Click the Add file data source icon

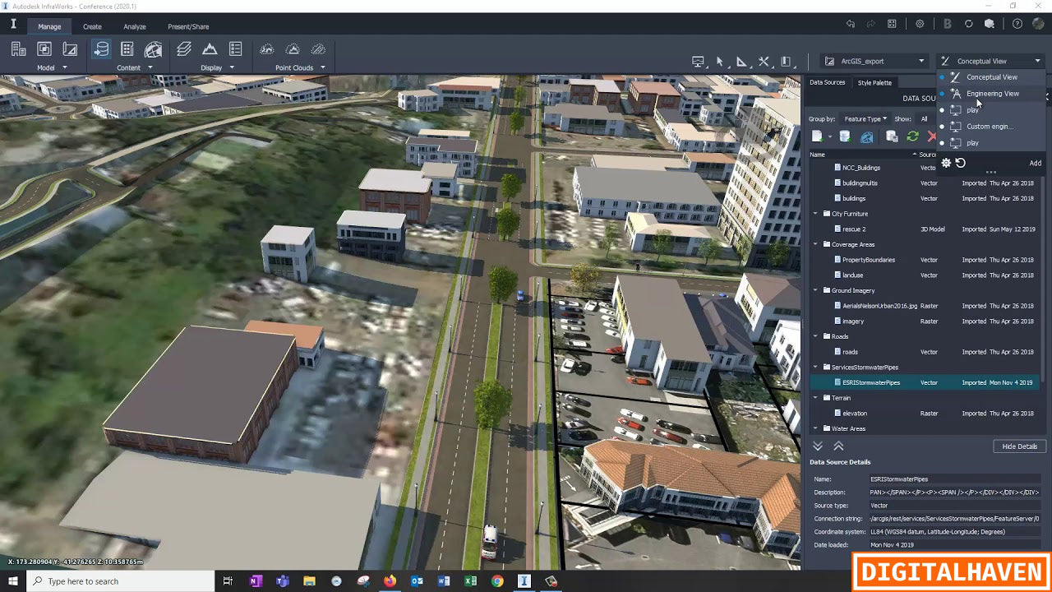tap(818, 136)
